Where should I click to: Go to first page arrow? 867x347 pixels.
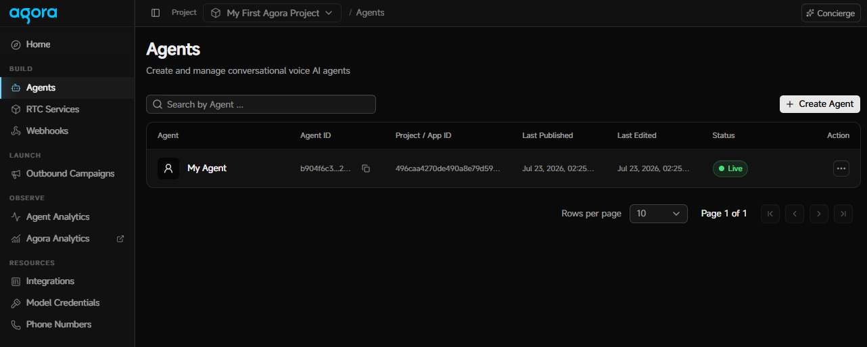coord(770,214)
